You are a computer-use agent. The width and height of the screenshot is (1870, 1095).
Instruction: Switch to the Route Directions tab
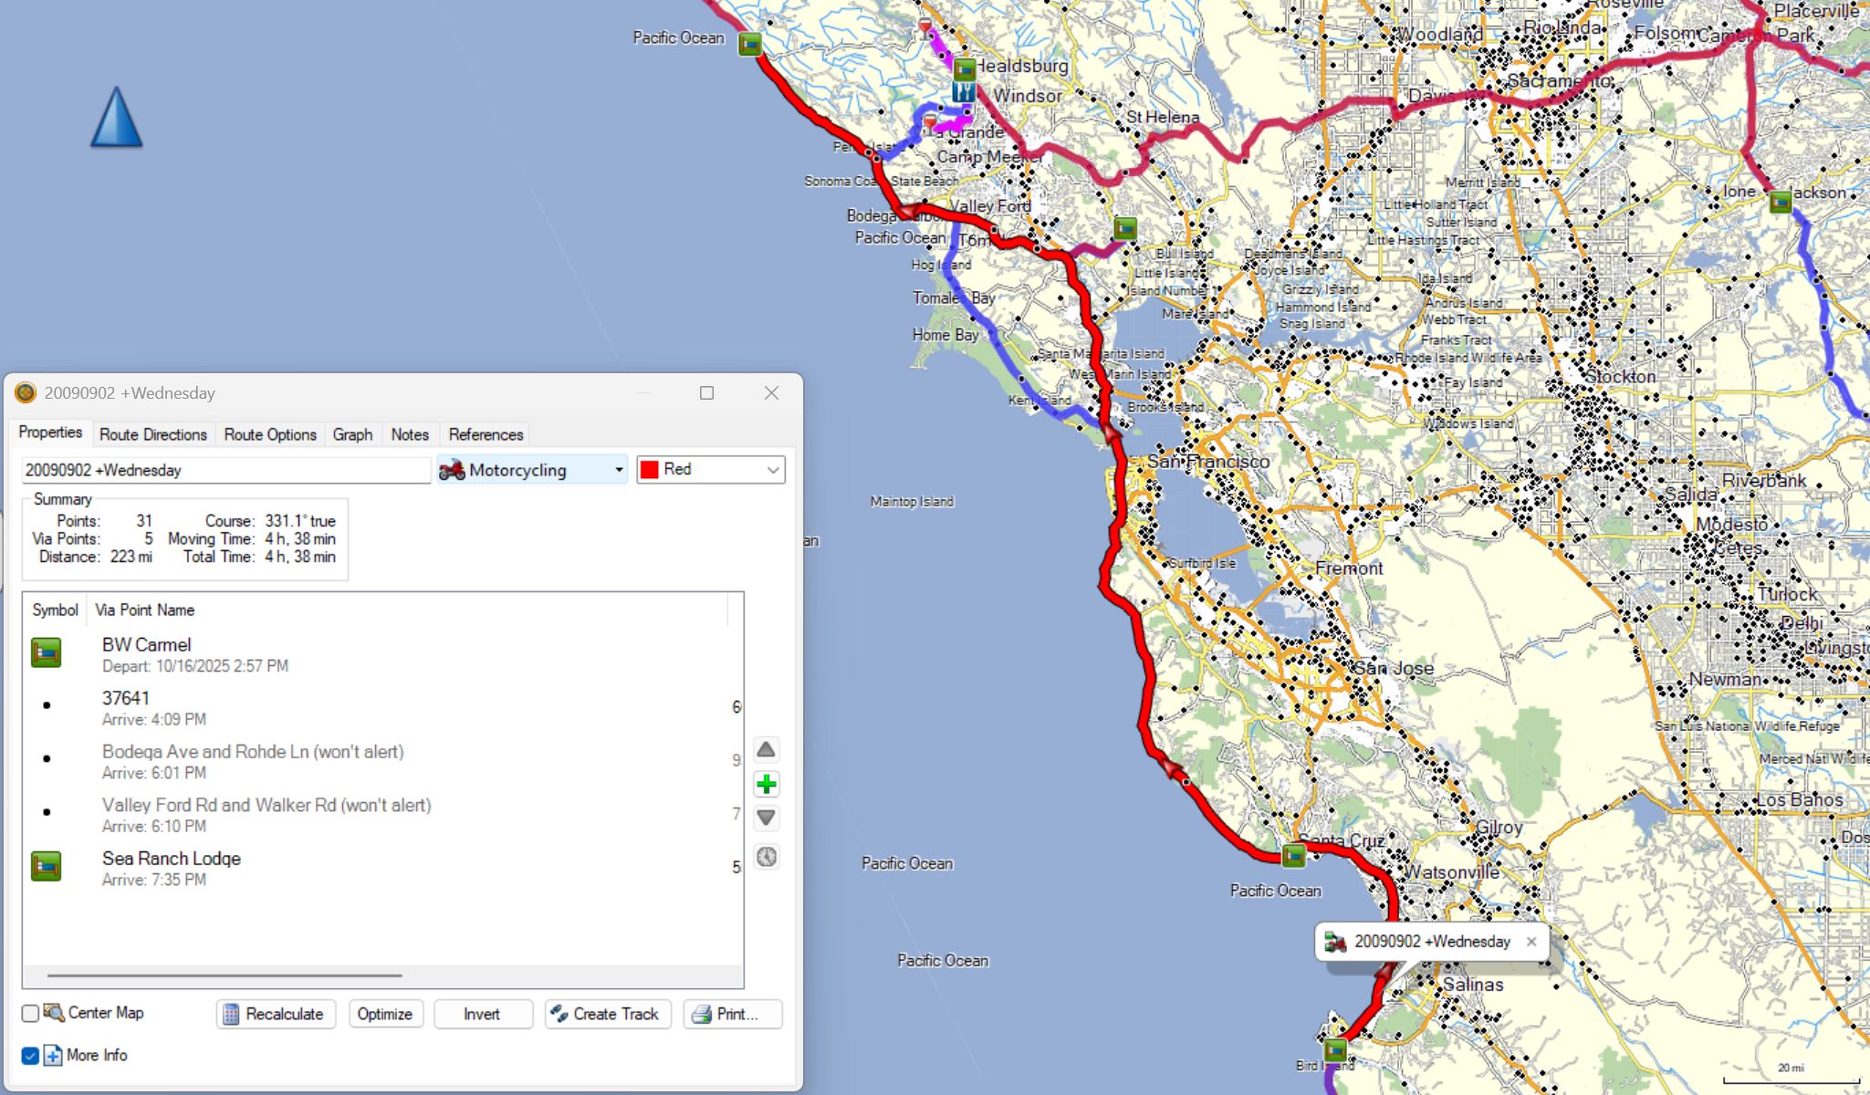point(152,434)
